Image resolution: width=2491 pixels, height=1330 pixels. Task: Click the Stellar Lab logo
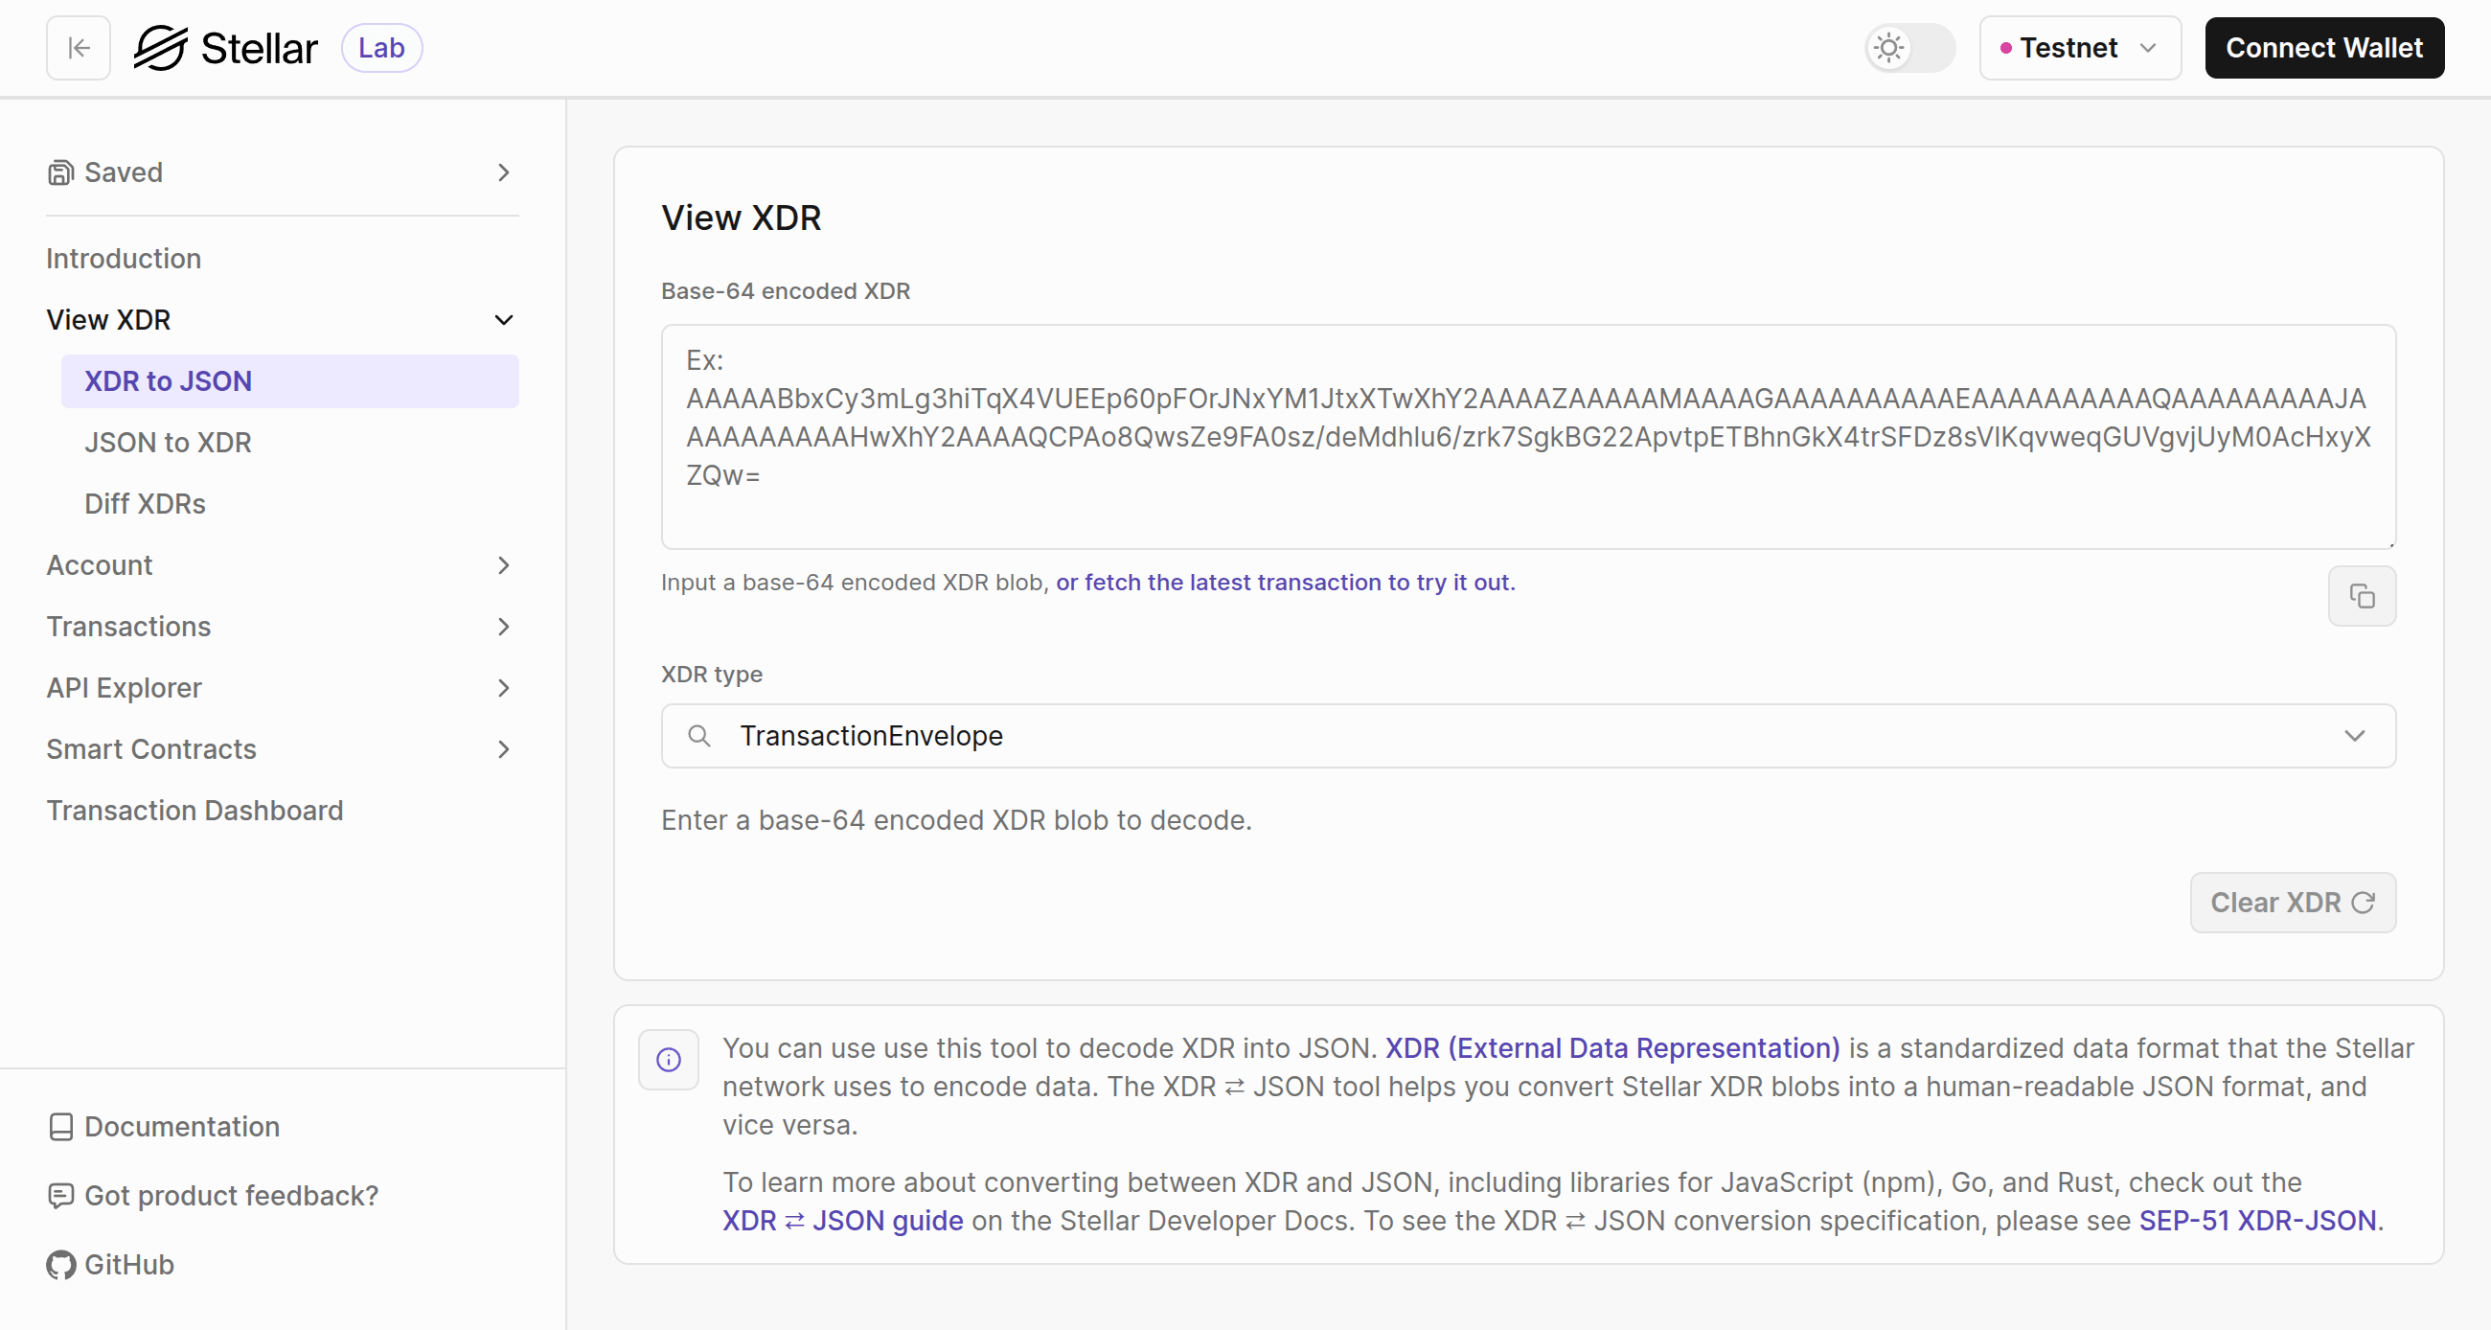(226, 45)
